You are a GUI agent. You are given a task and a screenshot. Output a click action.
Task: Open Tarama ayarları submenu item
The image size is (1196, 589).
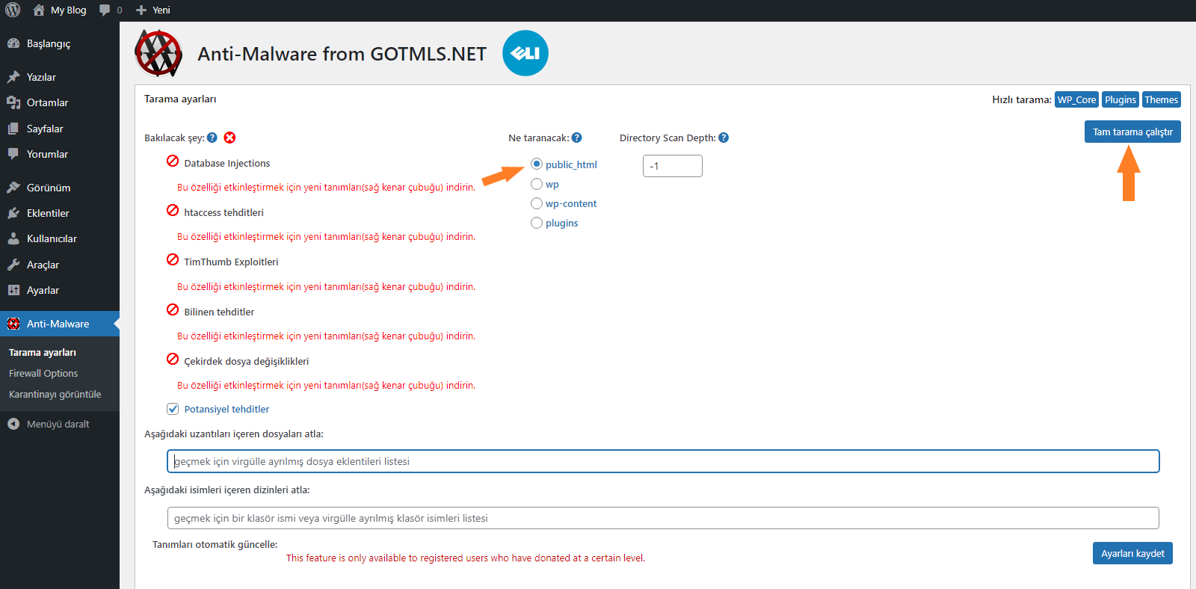tap(43, 353)
